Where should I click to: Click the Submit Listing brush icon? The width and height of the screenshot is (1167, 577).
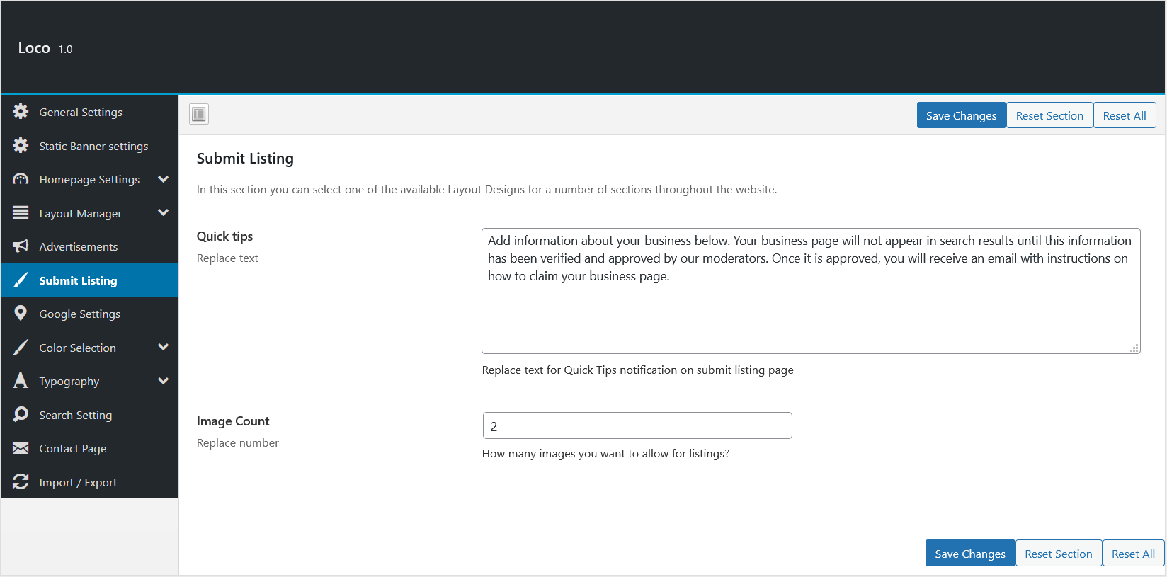click(x=21, y=280)
